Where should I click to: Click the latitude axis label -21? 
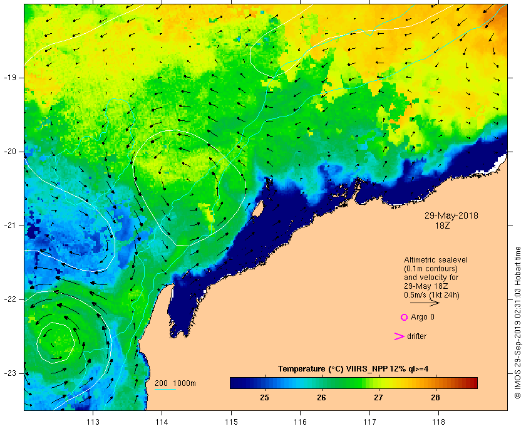9,226
